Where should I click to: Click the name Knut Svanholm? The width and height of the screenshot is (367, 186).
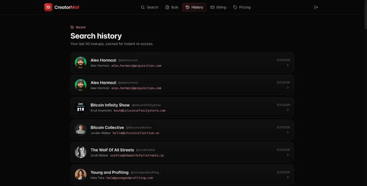[x=101, y=110]
